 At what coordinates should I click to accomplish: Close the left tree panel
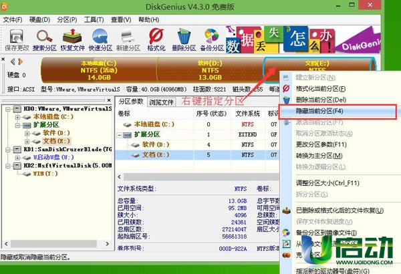109,100
